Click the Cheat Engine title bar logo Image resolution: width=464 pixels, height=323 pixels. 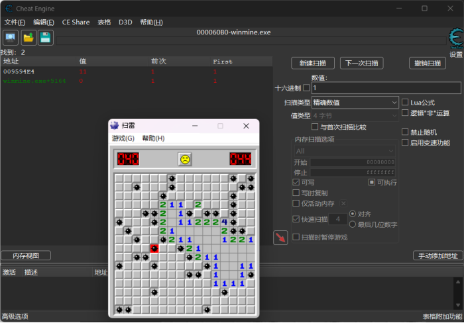coord(9,9)
